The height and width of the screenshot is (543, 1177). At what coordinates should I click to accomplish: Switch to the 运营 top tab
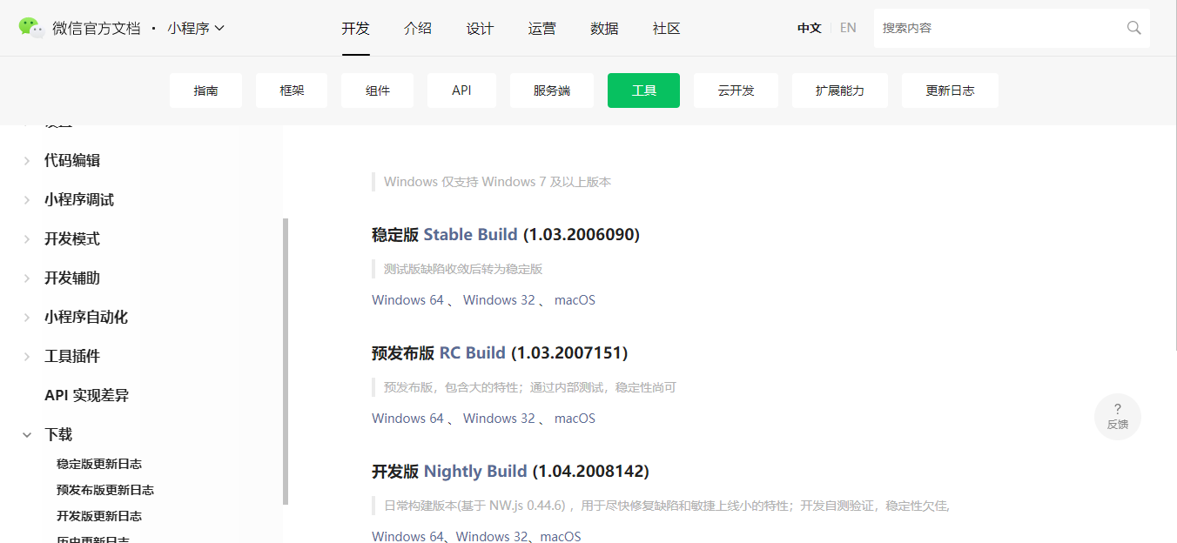(x=542, y=28)
